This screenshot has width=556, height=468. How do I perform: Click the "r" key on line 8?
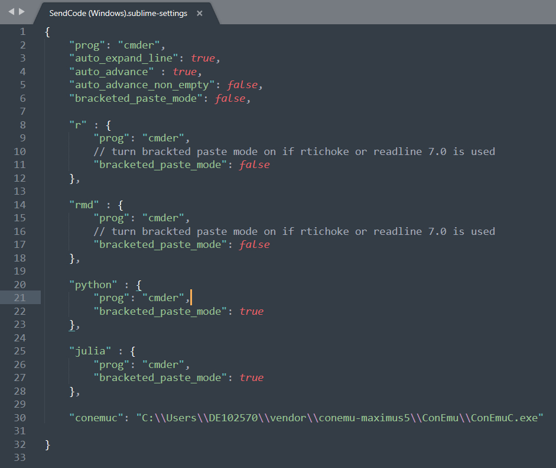pos(78,125)
